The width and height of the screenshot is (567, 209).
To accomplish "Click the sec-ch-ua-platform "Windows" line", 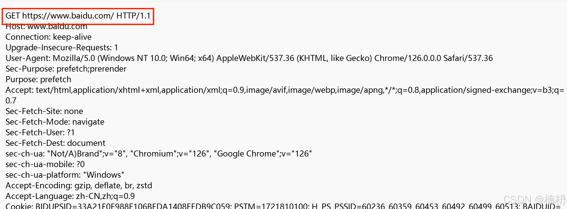I will [65, 175].
